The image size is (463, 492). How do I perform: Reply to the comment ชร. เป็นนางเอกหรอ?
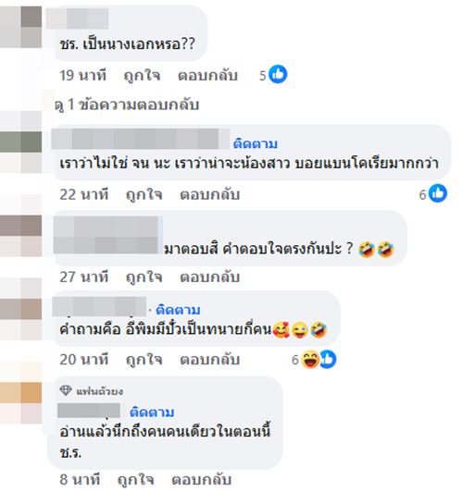(x=207, y=76)
